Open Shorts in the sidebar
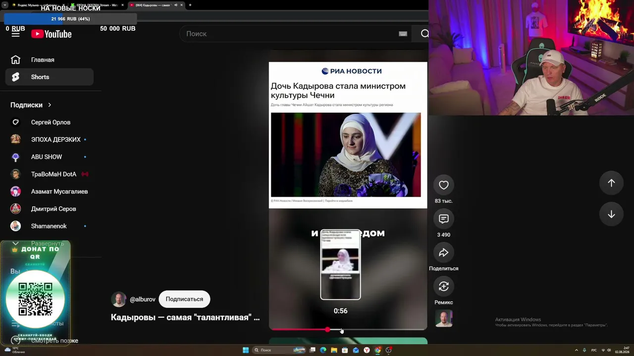This screenshot has width=634, height=356. (x=50, y=77)
